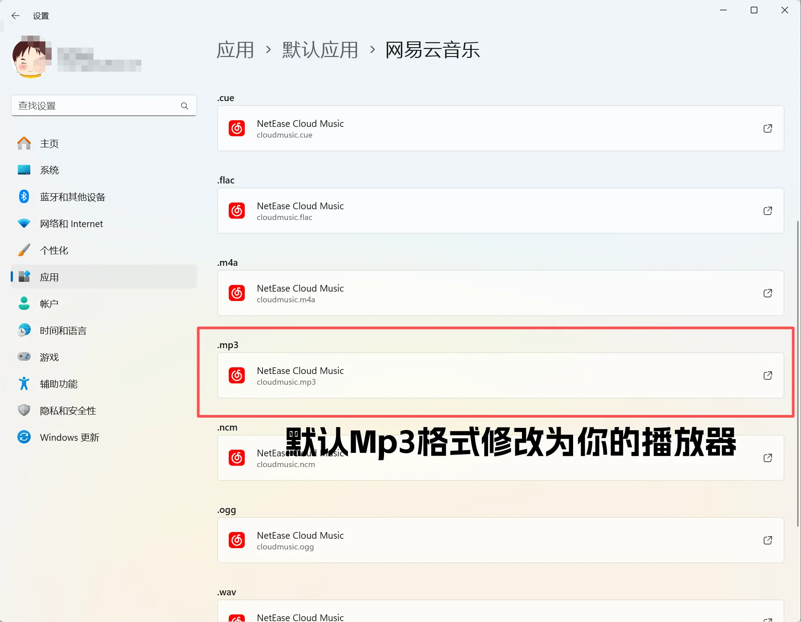801x622 pixels.
Task: Change the default app for .m4a files
Action: click(x=501, y=293)
